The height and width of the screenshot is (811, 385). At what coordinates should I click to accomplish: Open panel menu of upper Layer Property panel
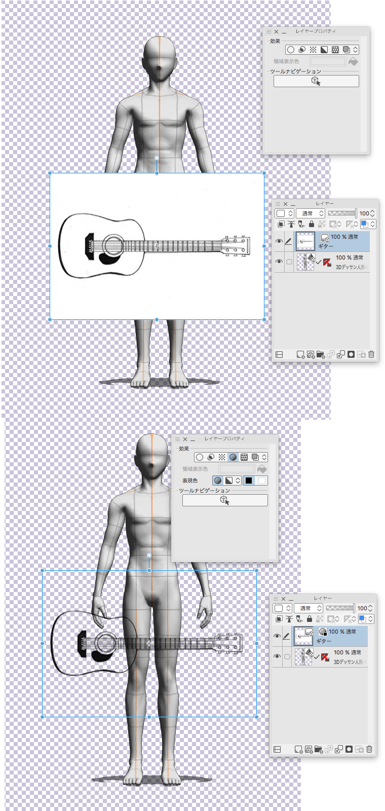269,31
